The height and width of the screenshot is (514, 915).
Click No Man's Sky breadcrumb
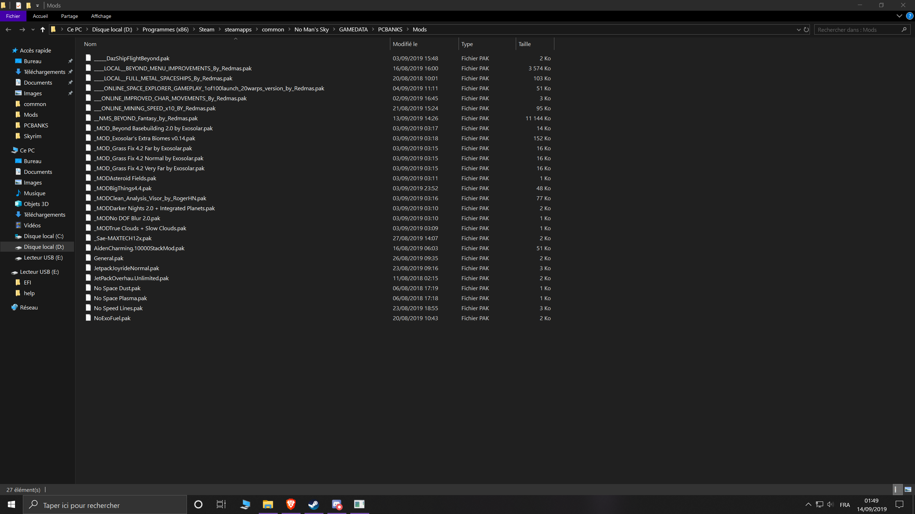311,30
